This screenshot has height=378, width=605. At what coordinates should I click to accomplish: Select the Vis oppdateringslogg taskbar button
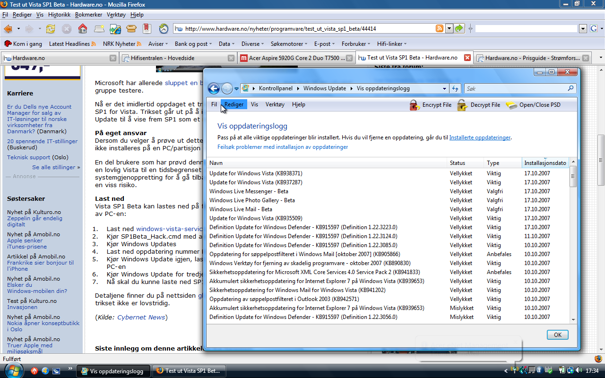[x=113, y=371]
